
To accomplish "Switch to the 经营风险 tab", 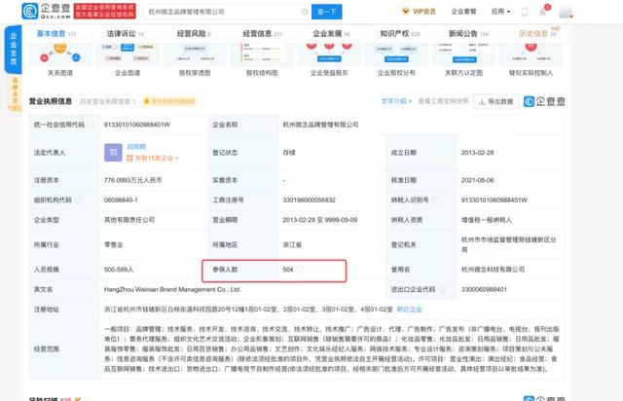I will [x=192, y=34].
